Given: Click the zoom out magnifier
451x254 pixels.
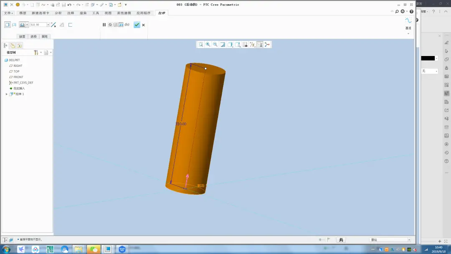Looking at the screenshot, I should [x=215, y=44].
